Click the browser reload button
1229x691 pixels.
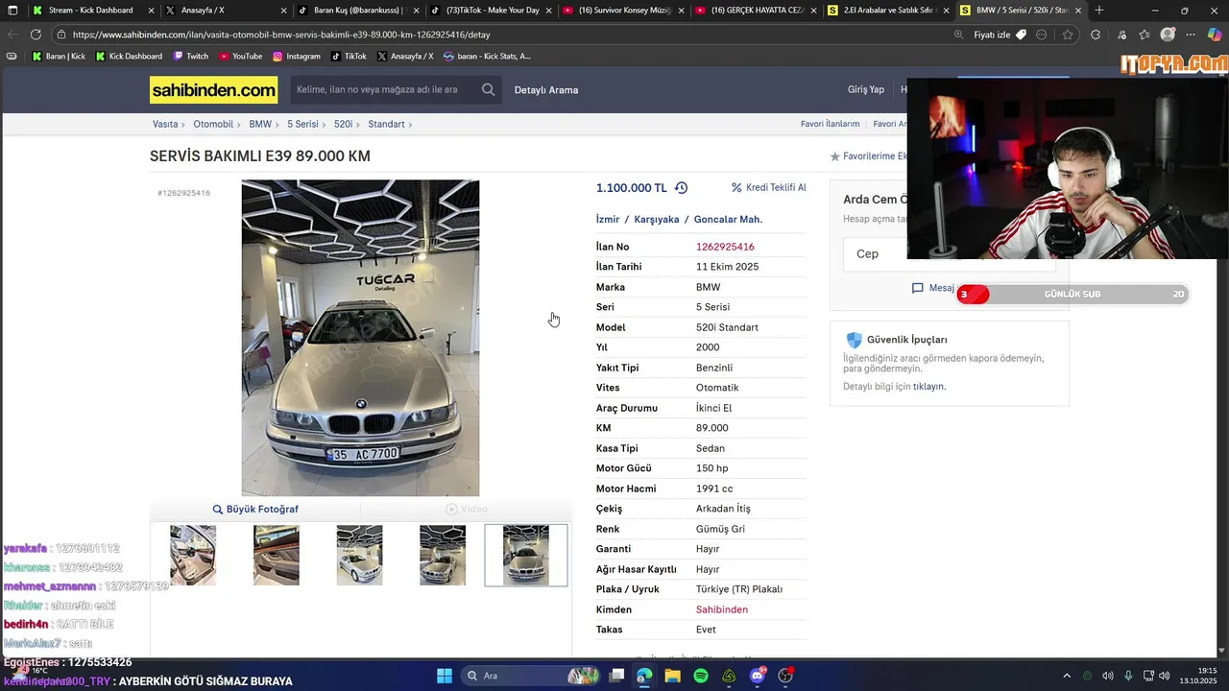[36, 35]
